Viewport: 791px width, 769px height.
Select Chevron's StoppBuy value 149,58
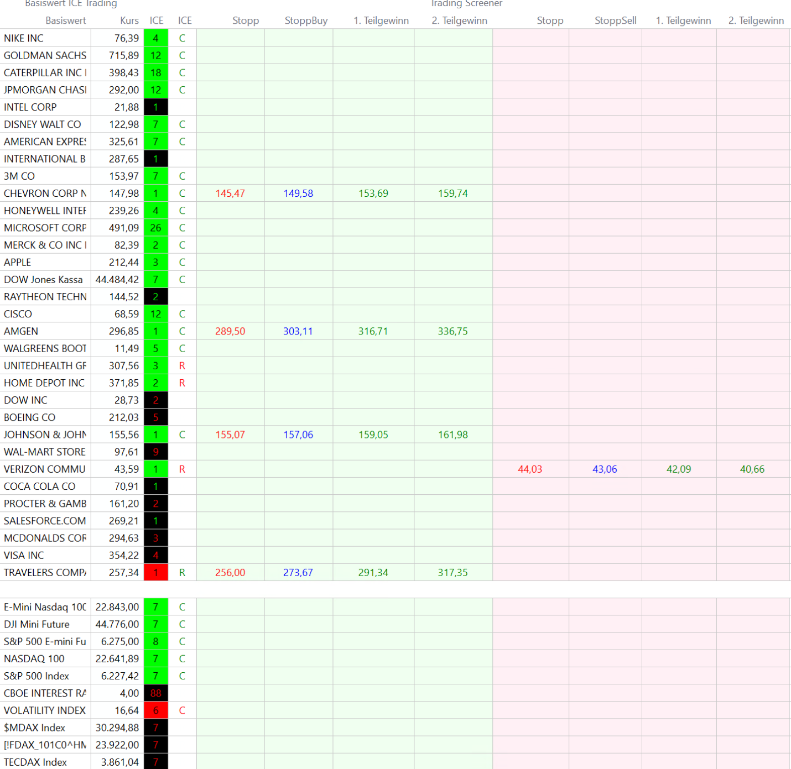pos(298,193)
